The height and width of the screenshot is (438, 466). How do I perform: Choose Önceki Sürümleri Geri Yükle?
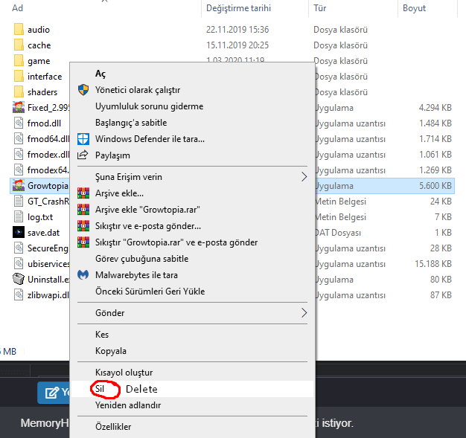(193, 291)
